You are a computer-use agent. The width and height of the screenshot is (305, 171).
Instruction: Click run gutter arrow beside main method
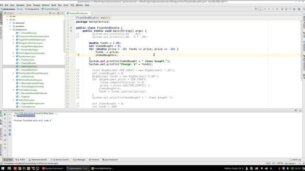[71, 31]
